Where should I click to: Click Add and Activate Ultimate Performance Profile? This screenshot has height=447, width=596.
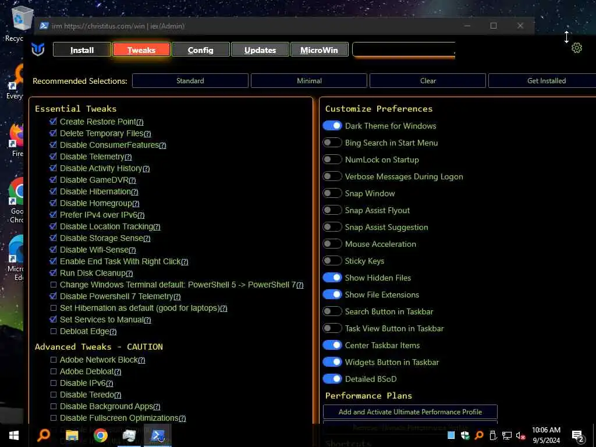pos(410,411)
